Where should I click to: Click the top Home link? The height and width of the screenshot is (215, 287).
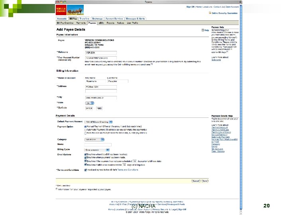199,7
